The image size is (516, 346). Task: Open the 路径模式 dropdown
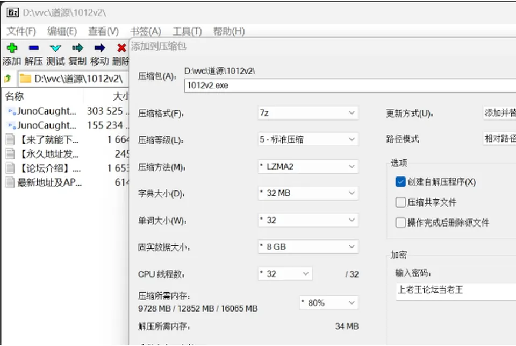coord(499,139)
